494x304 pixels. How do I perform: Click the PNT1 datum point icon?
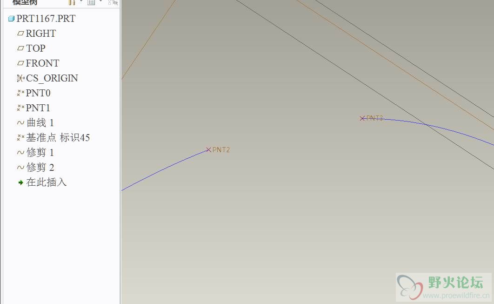pos(20,108)
